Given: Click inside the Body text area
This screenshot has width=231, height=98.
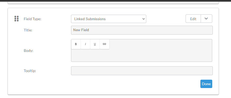Looking at the screenshot, I should coord(142,55).
